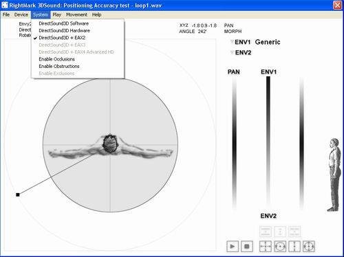Click the middle disabled environment preset icon
This screenshot has height=257, width=344.
(280, 232)
